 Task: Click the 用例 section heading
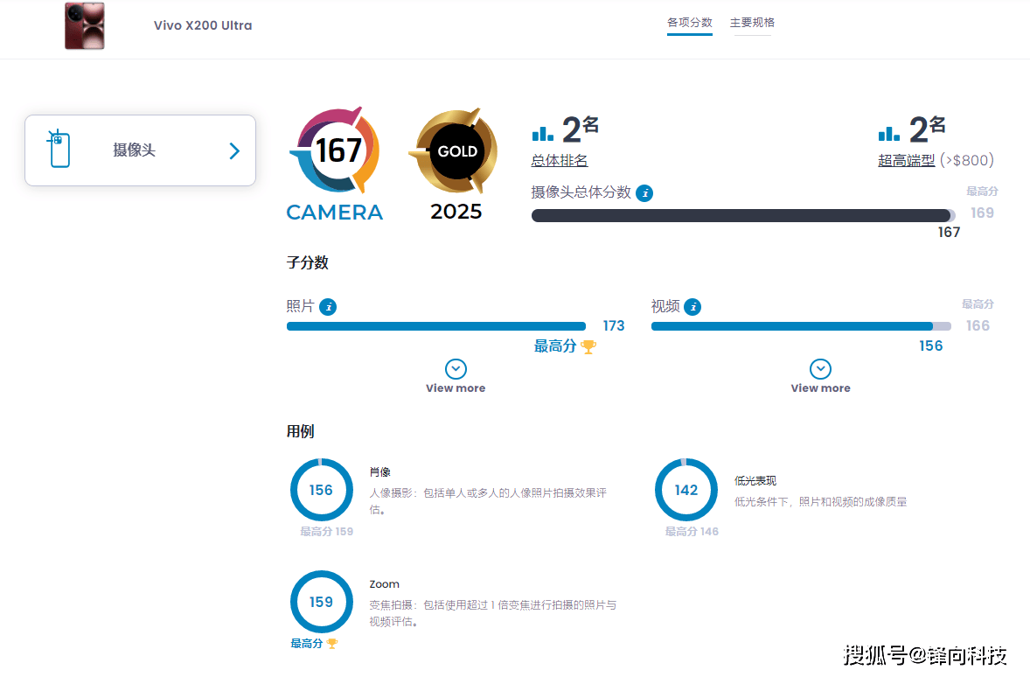tap(300, 432)
